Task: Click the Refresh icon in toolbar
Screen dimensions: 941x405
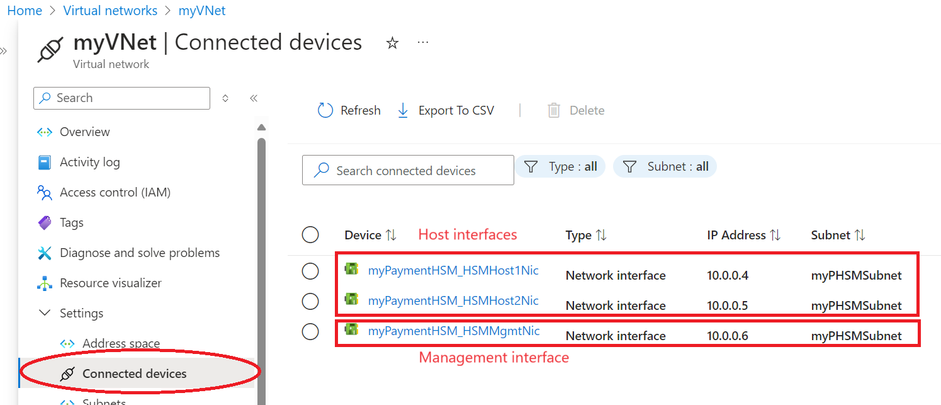Action: pos(325,111)
